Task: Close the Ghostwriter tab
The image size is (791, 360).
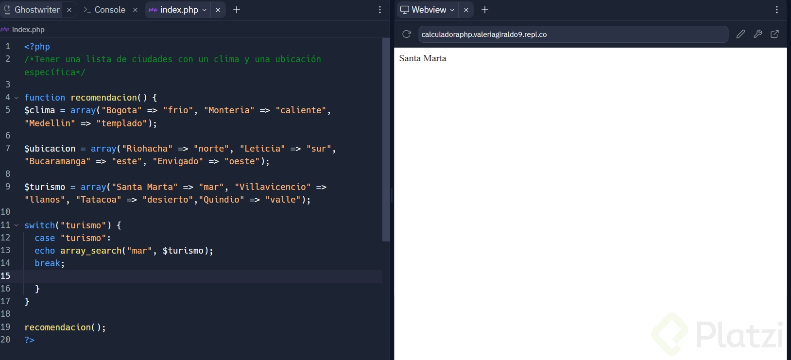Action: [69, 10]
